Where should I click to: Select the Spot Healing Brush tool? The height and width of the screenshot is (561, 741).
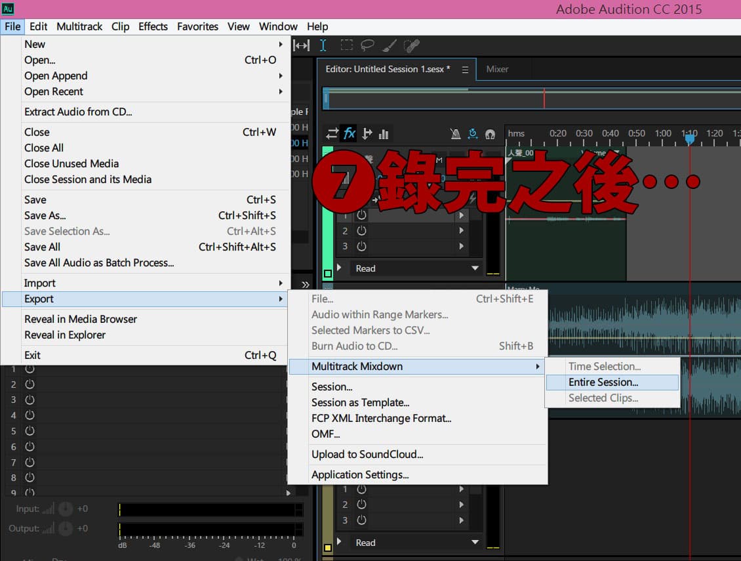412,45
